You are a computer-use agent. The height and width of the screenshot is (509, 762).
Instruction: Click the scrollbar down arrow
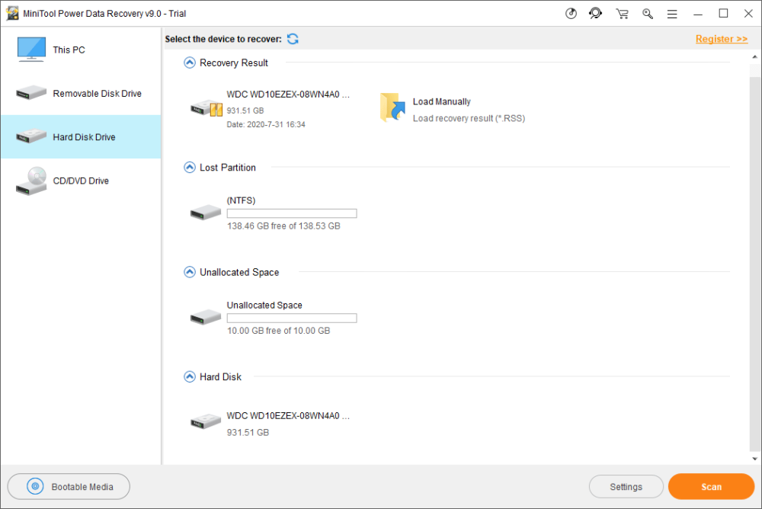(754, 459)
